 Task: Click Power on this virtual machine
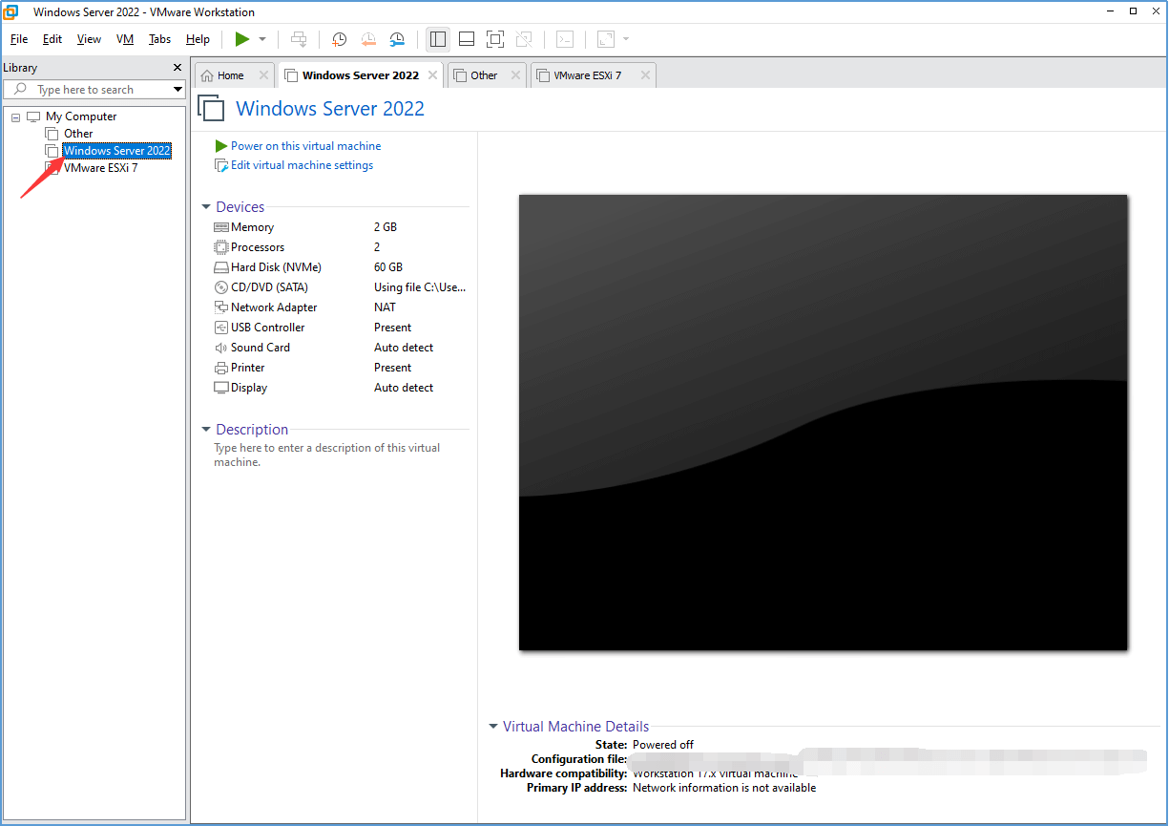coord(305,146)
